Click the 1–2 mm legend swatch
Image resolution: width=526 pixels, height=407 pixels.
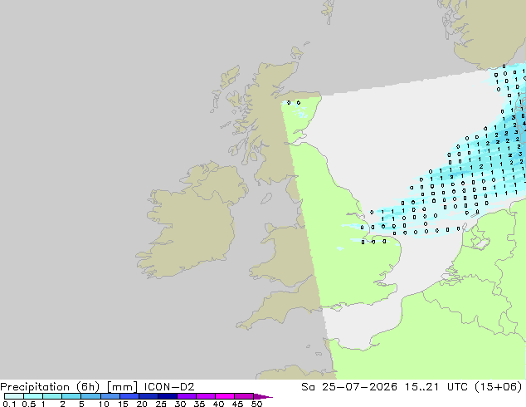point(52,396)
